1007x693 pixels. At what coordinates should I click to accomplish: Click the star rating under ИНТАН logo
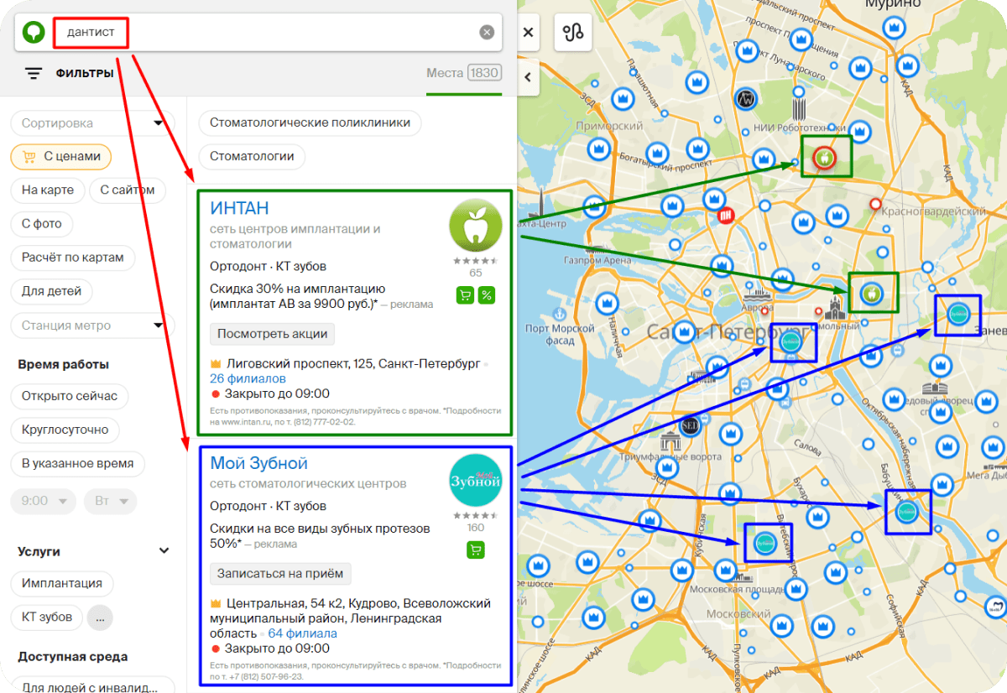point(476,261)
